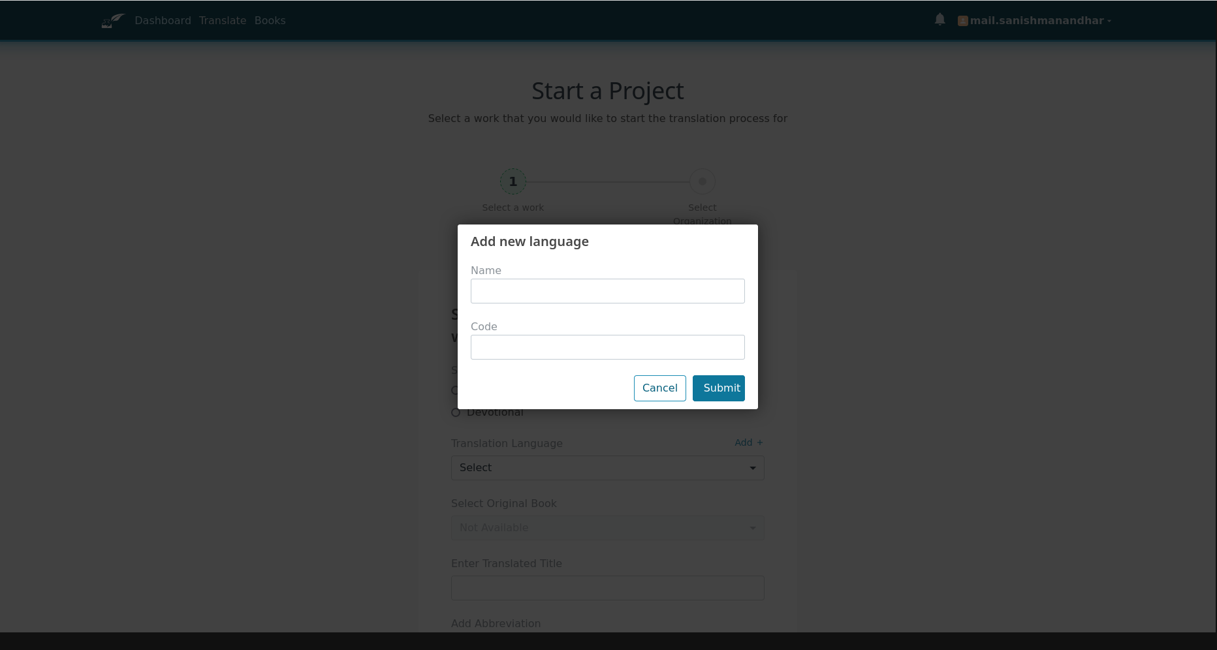Click the feather logo icon in navbar

click(x=113, y=21)
